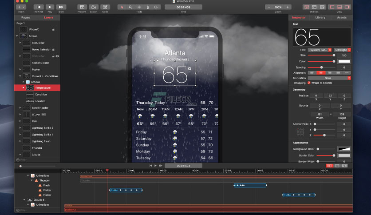
Task: Expand the Scroll Header layer
Action: tap(20, 108)
